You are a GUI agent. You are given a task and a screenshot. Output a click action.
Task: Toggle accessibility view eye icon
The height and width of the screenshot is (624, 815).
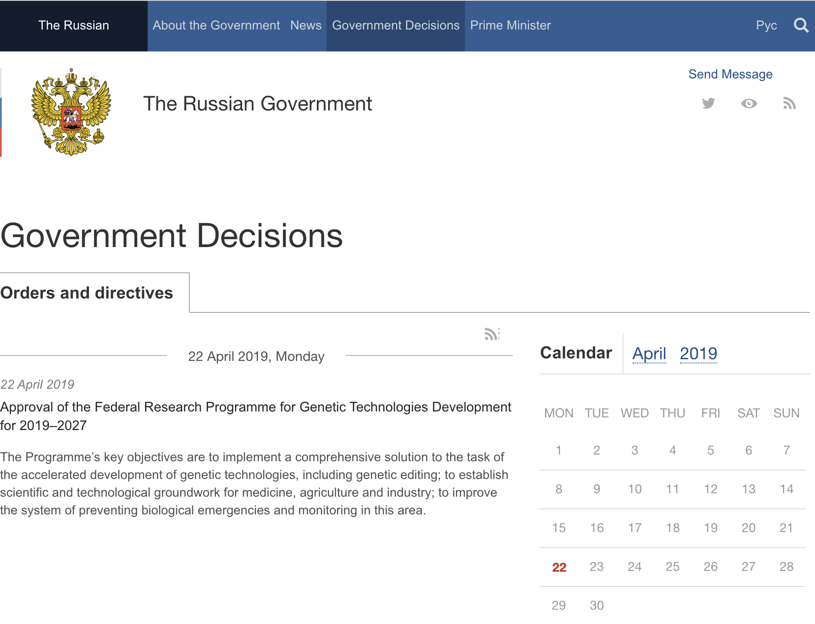tap(749, 103)
